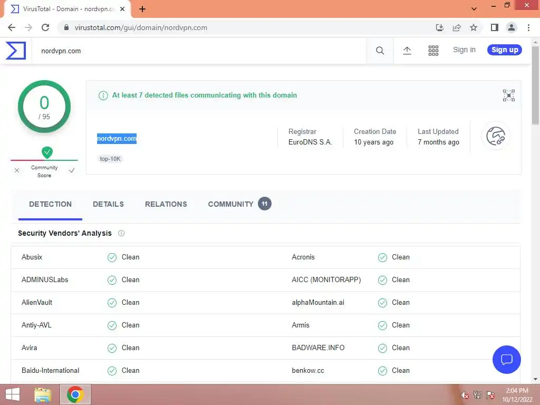The width and height of the screenshot is (540, 405).
Task: Click the browser address bar URL
Action: pos(141,27)
